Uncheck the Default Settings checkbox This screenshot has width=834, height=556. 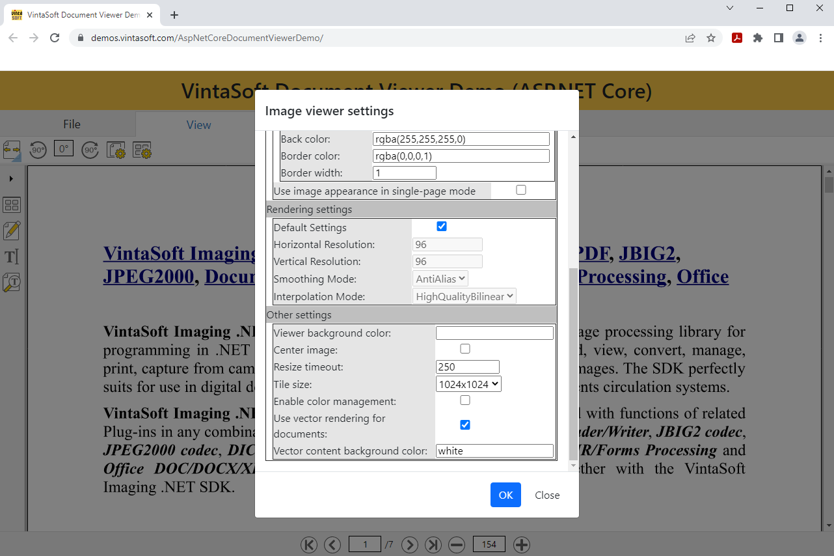[442, 227]
